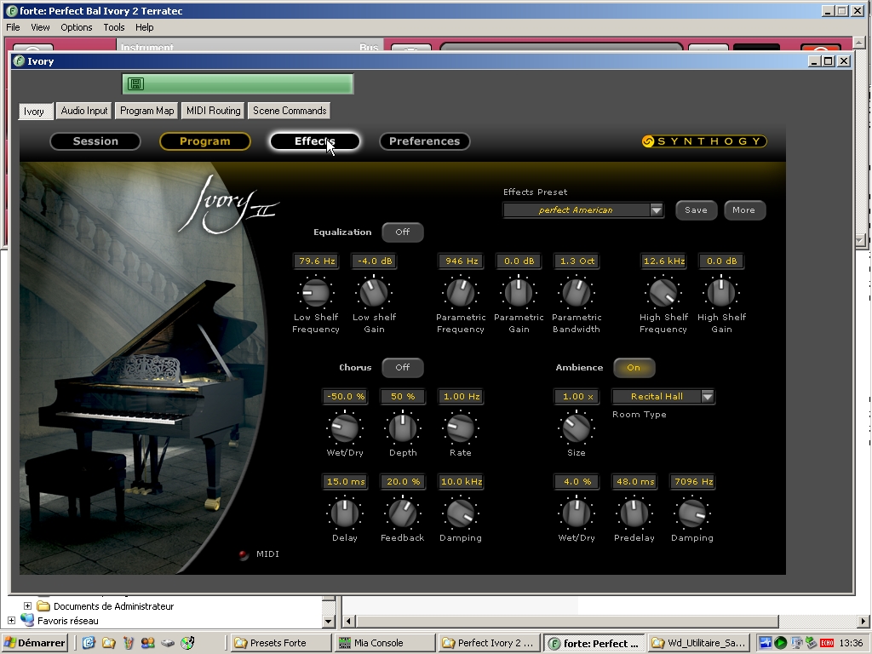
Task: Click the Chorus Depth knob
Action: click(403, 427)
